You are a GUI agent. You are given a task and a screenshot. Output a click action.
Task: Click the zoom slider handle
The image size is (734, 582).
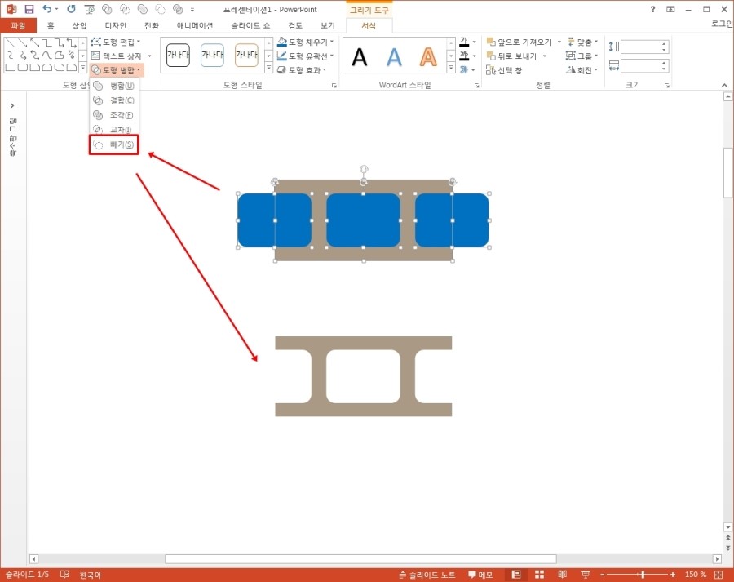click(643, 575)
